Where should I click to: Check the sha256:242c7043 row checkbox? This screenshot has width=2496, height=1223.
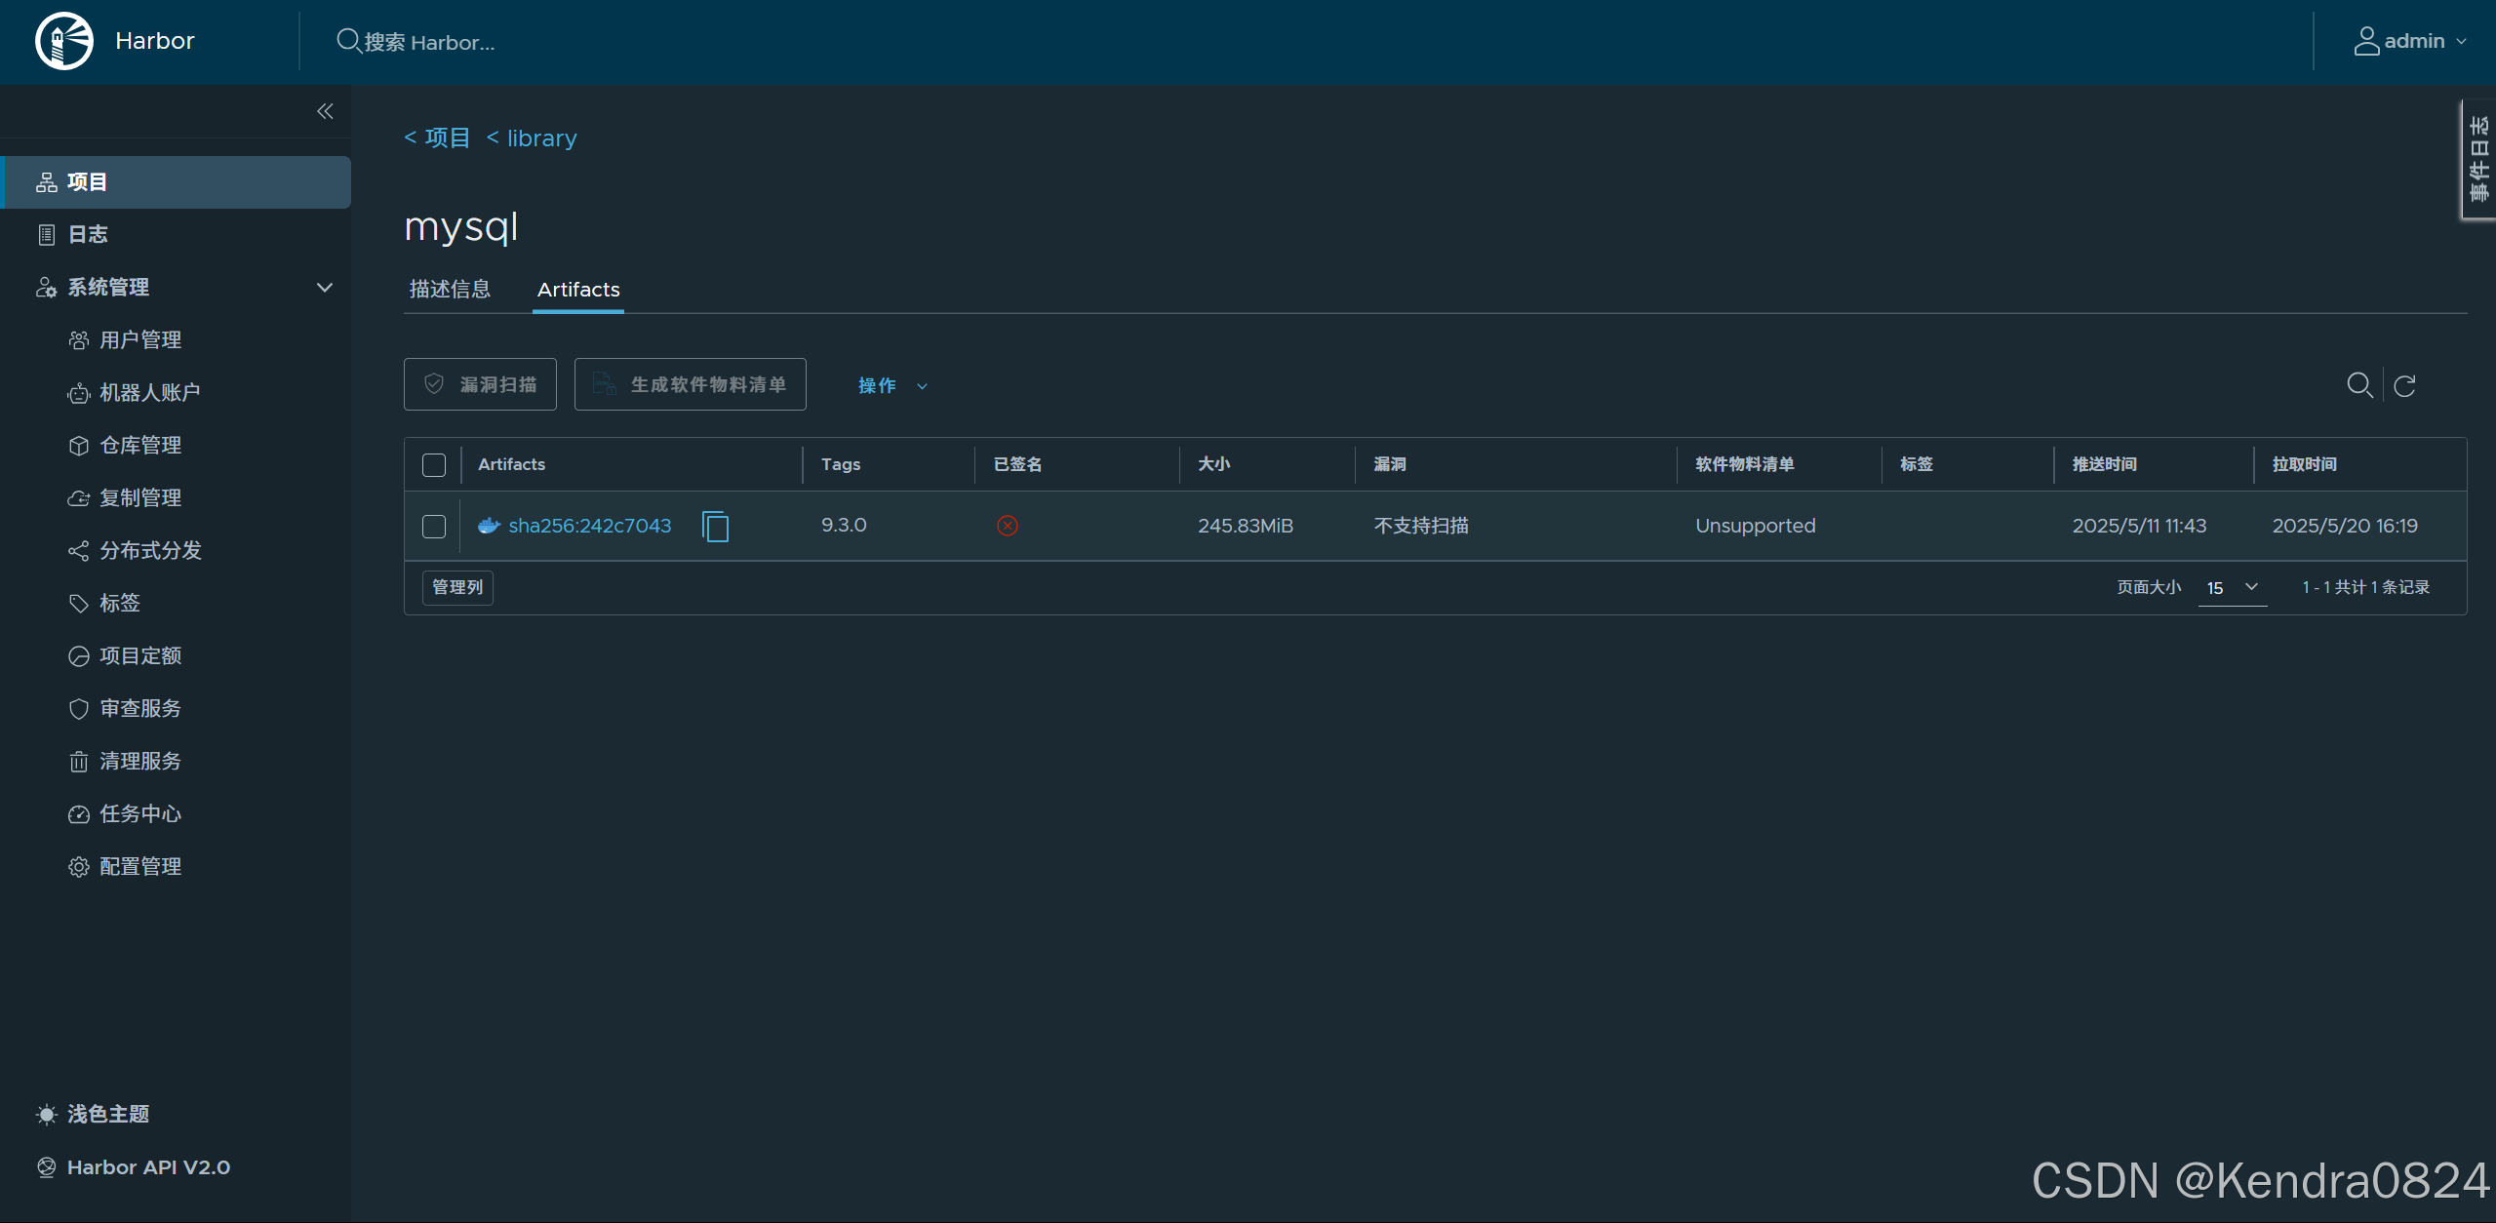pyautogui.click(x=434, y=527)
